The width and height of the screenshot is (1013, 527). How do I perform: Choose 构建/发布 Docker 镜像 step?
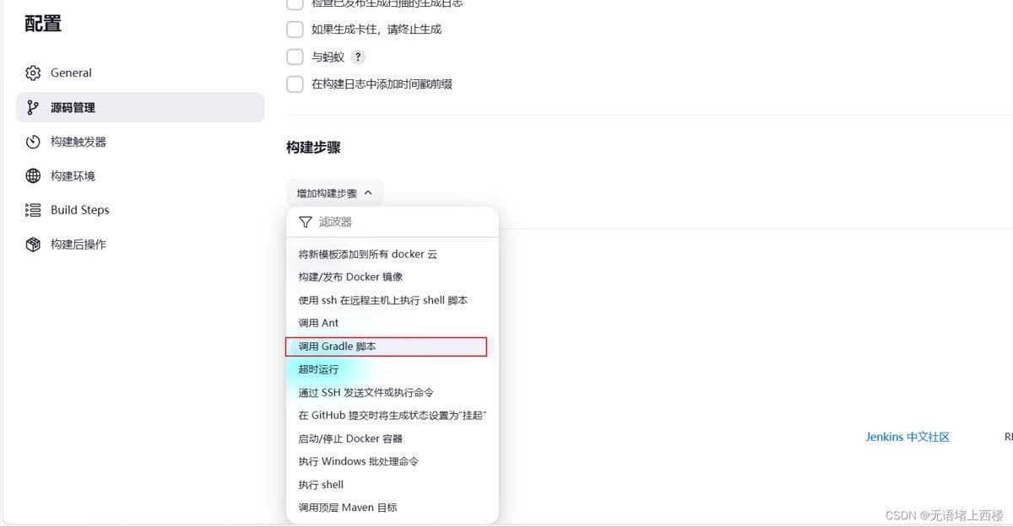(350, 277)
